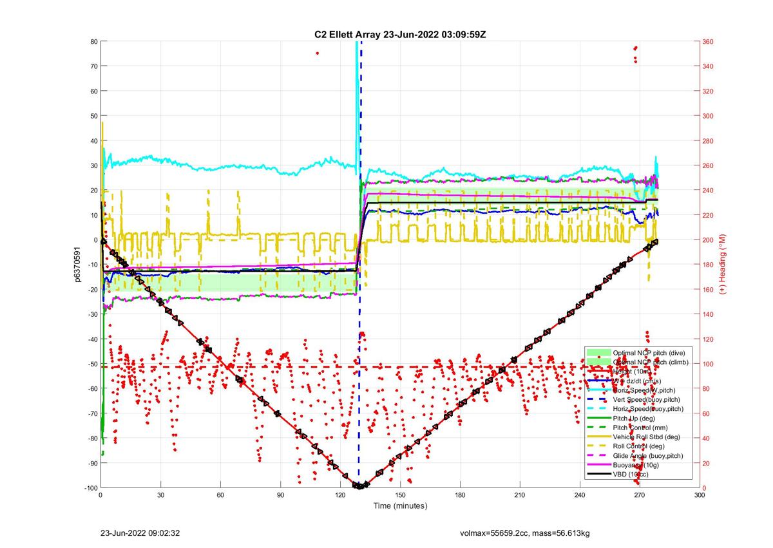Select legend entry "Height (10m)"

pos(633,371)
